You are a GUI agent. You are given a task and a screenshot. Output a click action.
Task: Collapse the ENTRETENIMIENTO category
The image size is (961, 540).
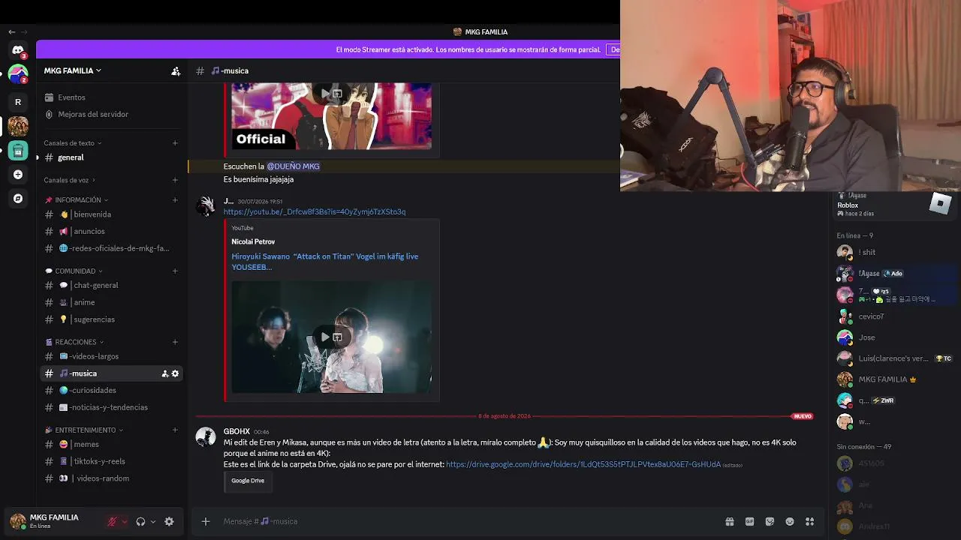click(x=84, y=430)
